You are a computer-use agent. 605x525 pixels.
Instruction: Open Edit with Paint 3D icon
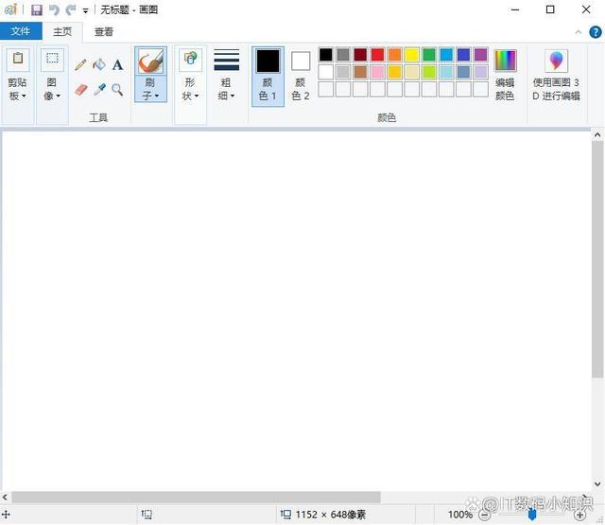pos(556,61)
